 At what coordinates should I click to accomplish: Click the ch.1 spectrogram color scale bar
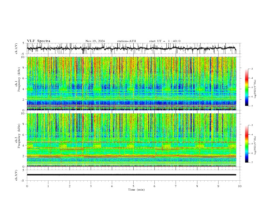246,87
